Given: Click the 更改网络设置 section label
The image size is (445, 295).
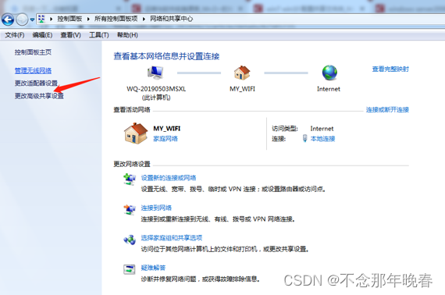Looking at the screenshot, I should point(132,164).
